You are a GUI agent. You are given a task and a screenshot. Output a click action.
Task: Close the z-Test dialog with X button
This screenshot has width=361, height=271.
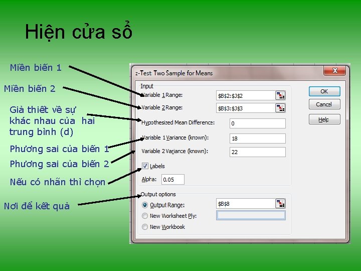point(334,71)
